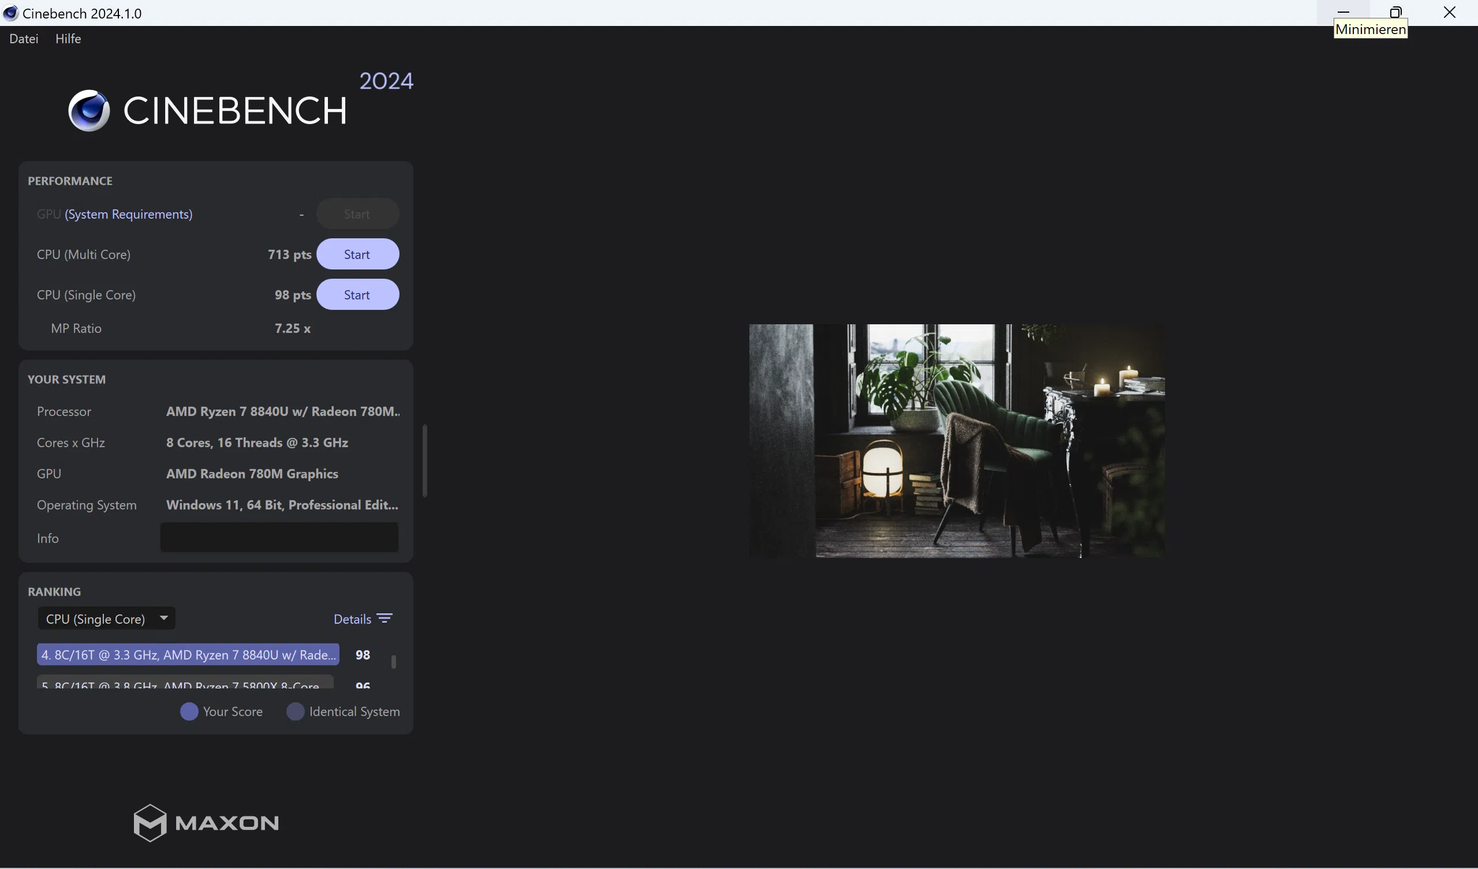The width and height of the screenshot is (1478, 869).
Task: Open the Hilfe menu
Action: (x=68, y=39)
